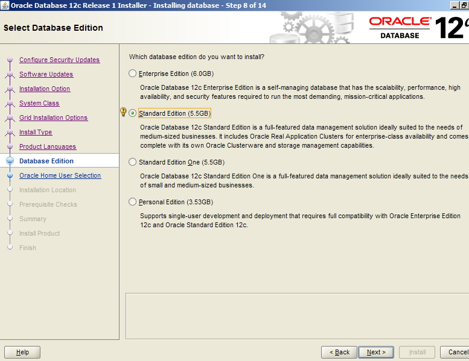Click the Oracle Home User Selection bullet

[10, 175]
